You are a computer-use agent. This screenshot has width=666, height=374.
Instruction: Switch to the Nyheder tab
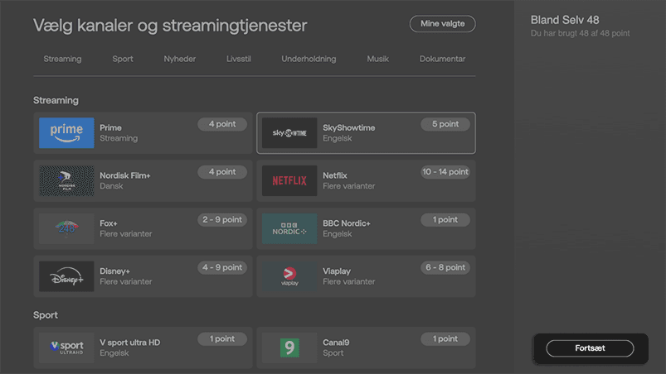[x=180, y=59]
